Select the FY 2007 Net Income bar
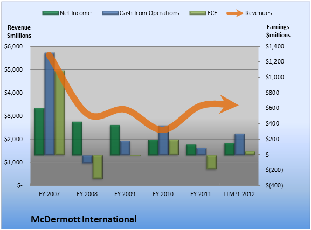This screenshot has height=230, width=311. point(39,131)
